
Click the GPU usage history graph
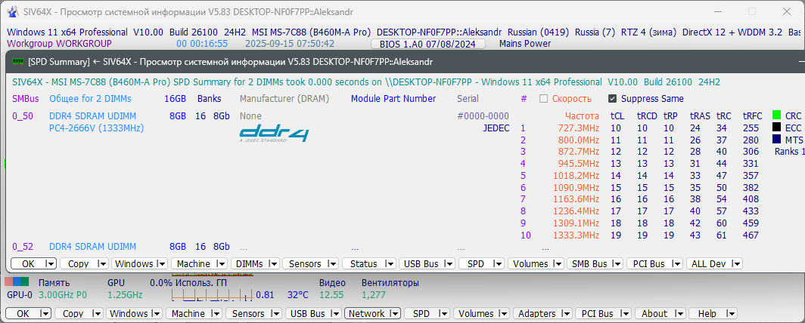click(212, 295)
